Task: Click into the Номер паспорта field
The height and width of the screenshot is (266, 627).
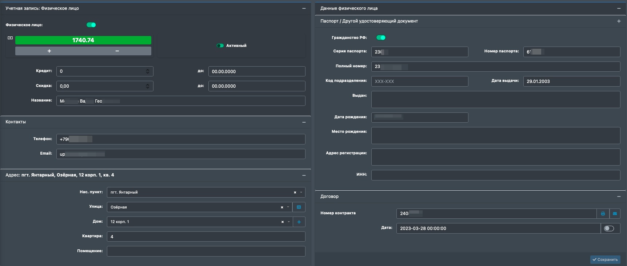Action: 572,52
